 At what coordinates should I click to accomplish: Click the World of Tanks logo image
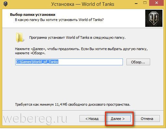pos(154,18)
